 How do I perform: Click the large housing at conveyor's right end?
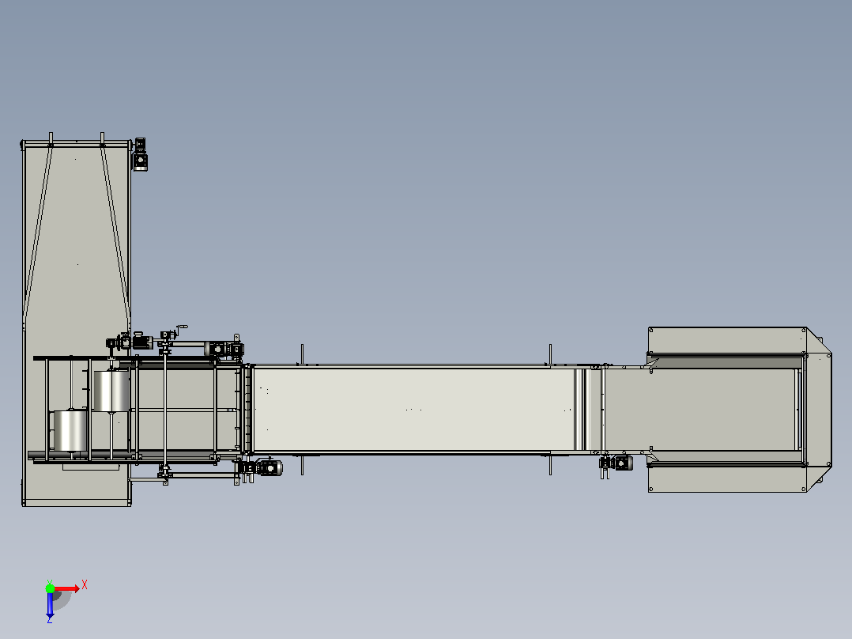(x=740, y=410)
